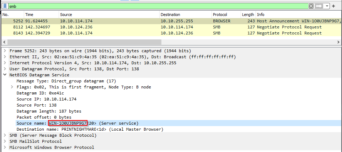Select packet 5252 Host Announcement row
Image resolution: width=342 pixels, height=152 pixels.
pyautogui.click(x=171, y=21)
